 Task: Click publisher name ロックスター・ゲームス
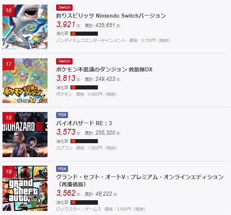click(x=79, y=209)
